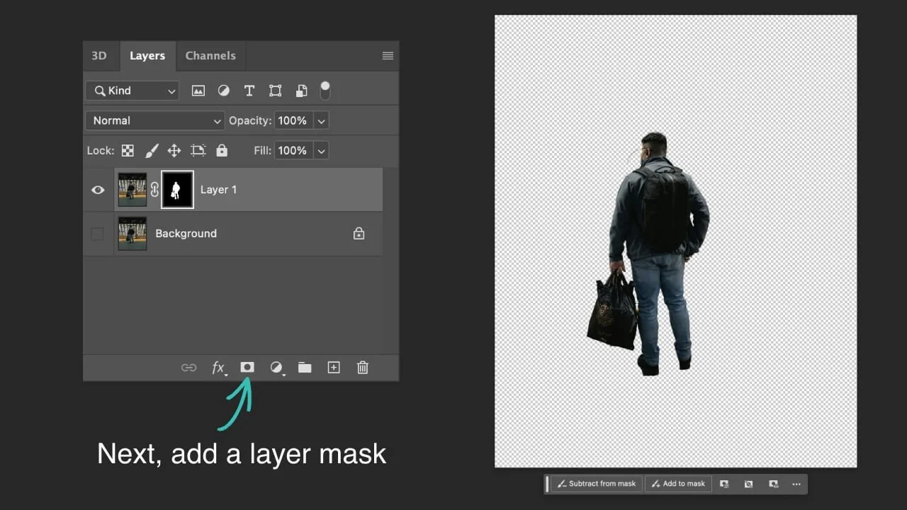Click the Add layer mask icon
Viewport: 907px width, 510px height.
click(247, 367)
